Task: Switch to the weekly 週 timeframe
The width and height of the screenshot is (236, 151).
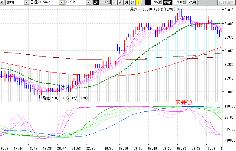Action: (120, 2)
